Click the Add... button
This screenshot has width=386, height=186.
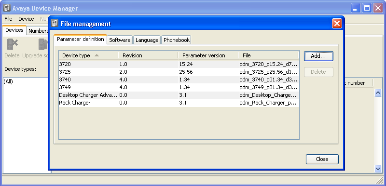[318, 56]
